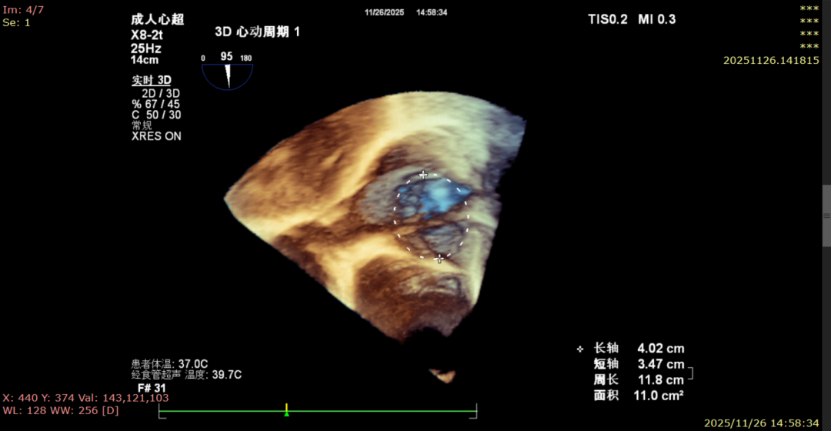
Task: Click the small probe marker below the sector
Action: 442,375
